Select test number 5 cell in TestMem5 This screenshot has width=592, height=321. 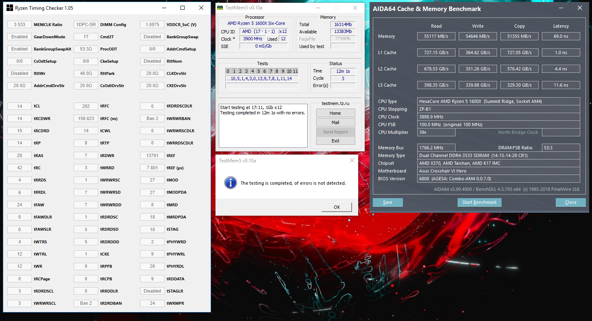click(259, 71)
